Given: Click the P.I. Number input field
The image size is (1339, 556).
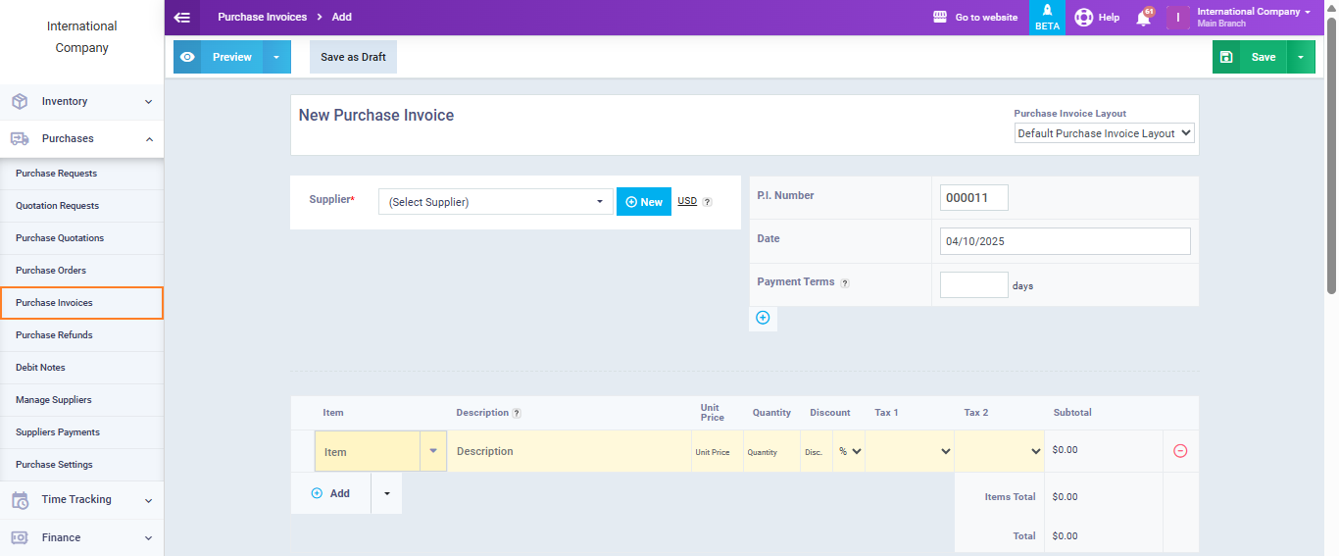Looking at the screenshot, I should (973, 198).
